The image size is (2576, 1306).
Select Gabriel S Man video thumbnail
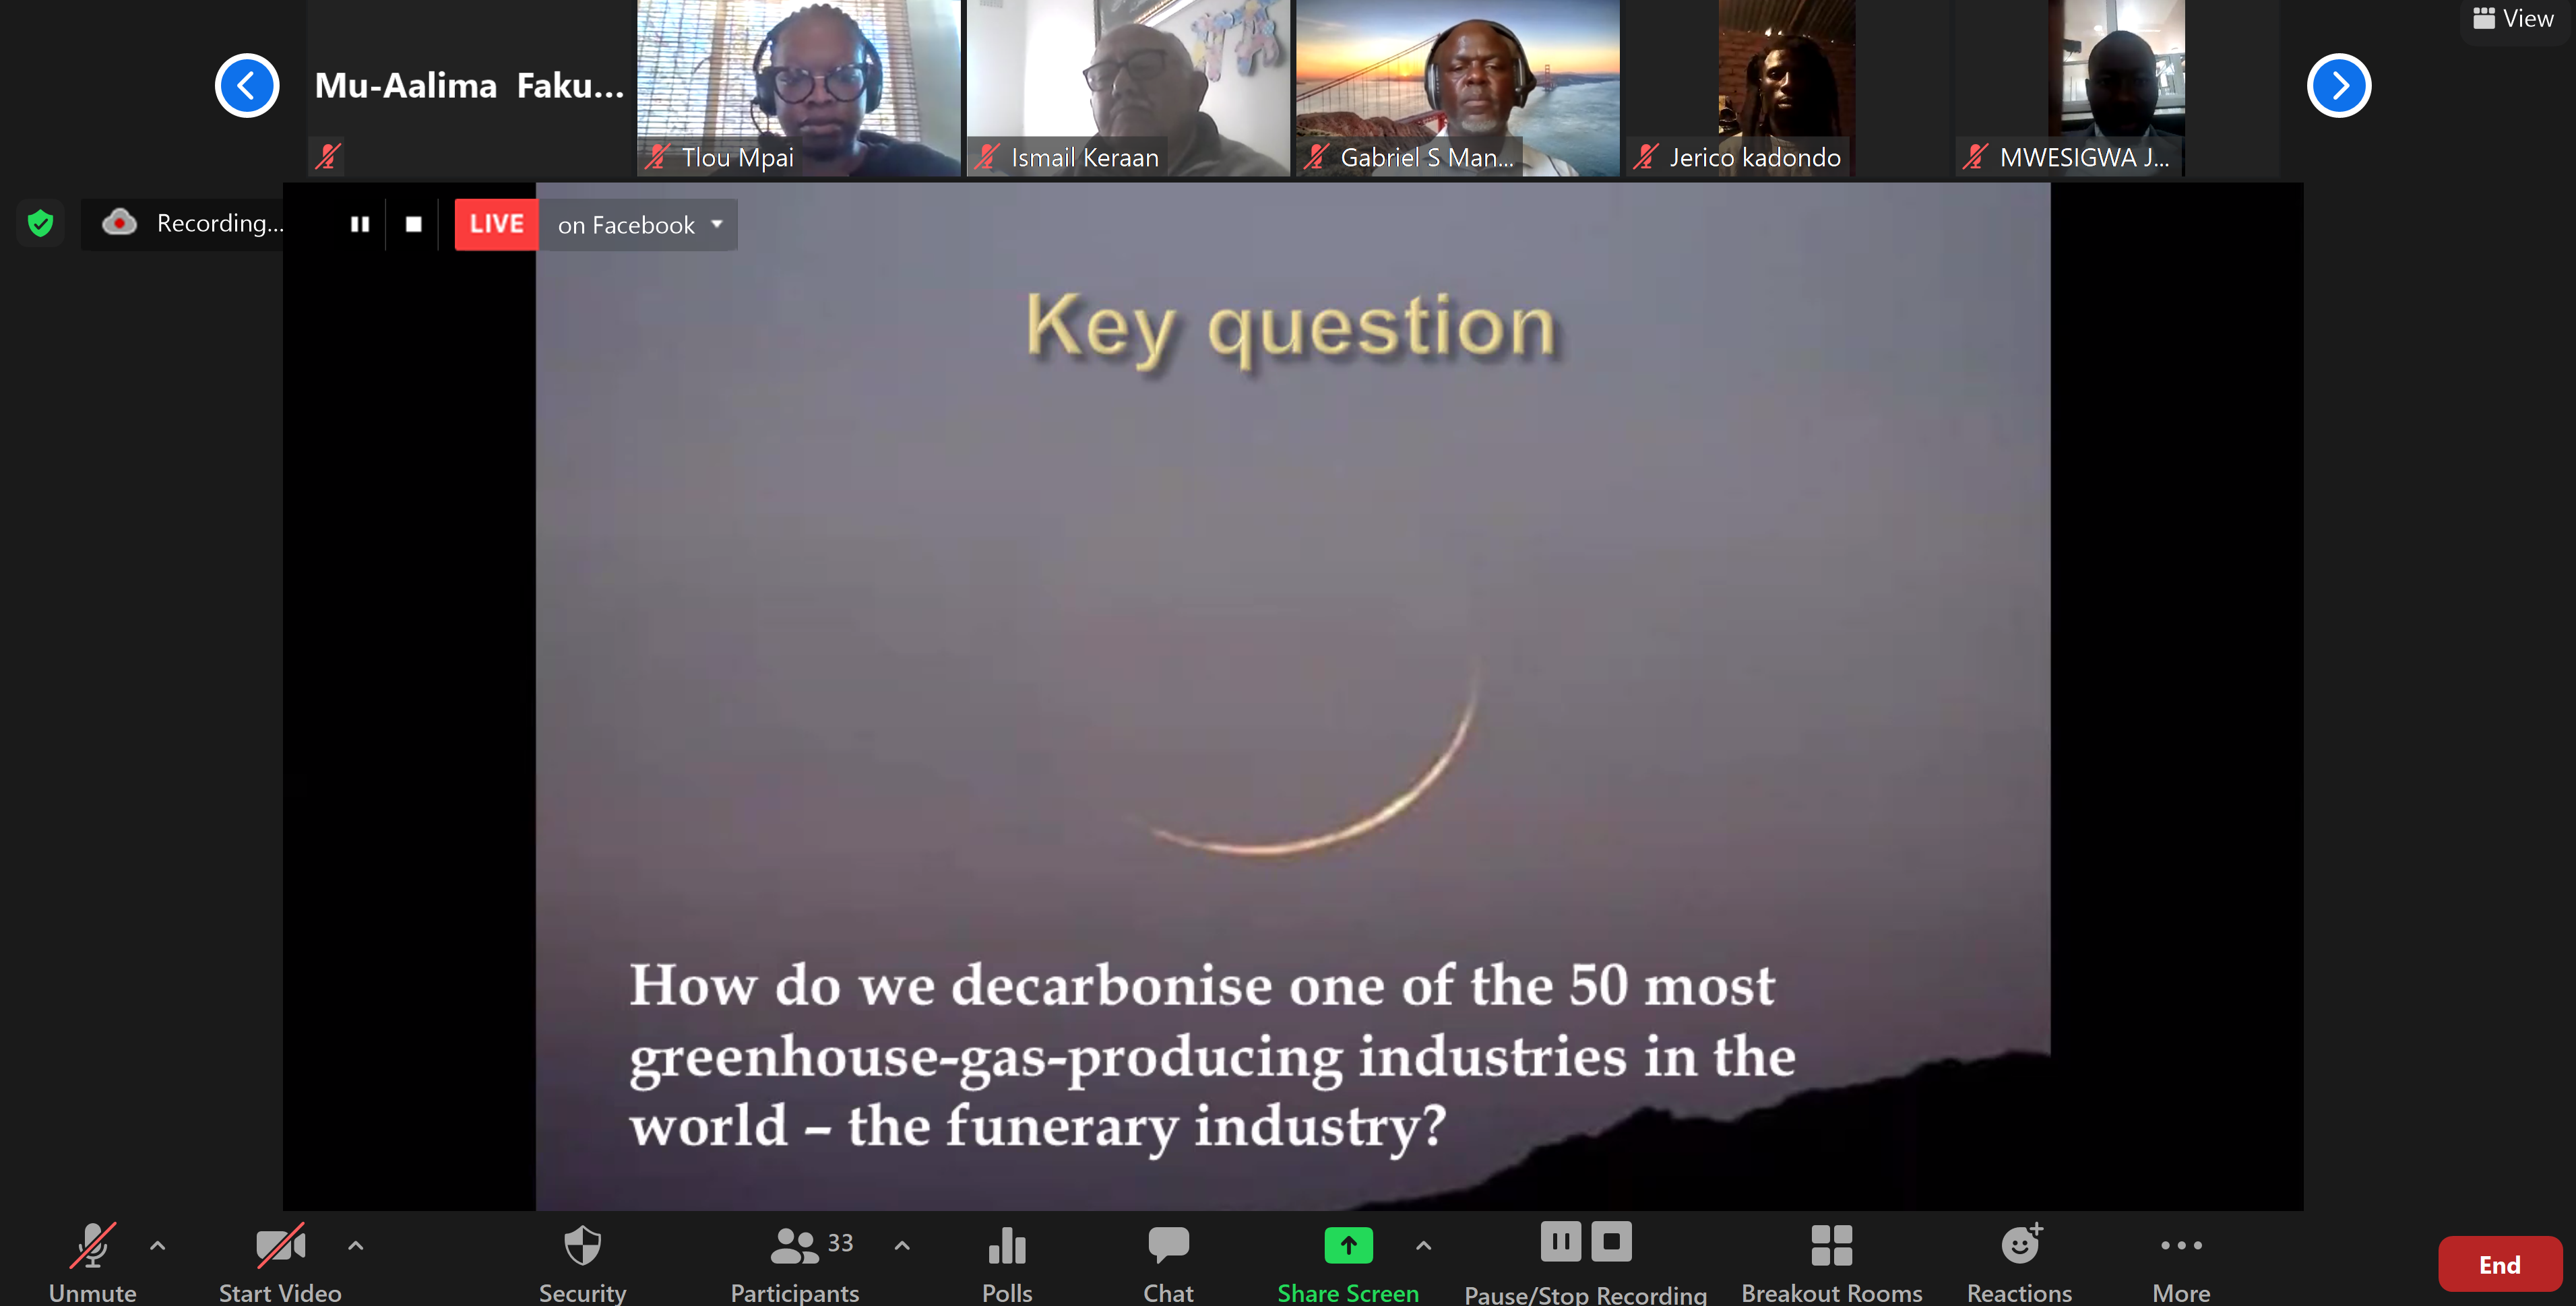pyautogui.click(x=1457, y=88)
